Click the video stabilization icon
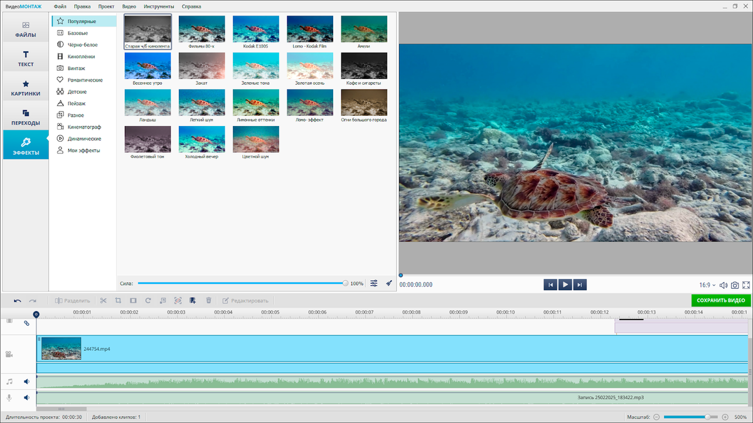 pyautogui.click(x=178, y=301)
